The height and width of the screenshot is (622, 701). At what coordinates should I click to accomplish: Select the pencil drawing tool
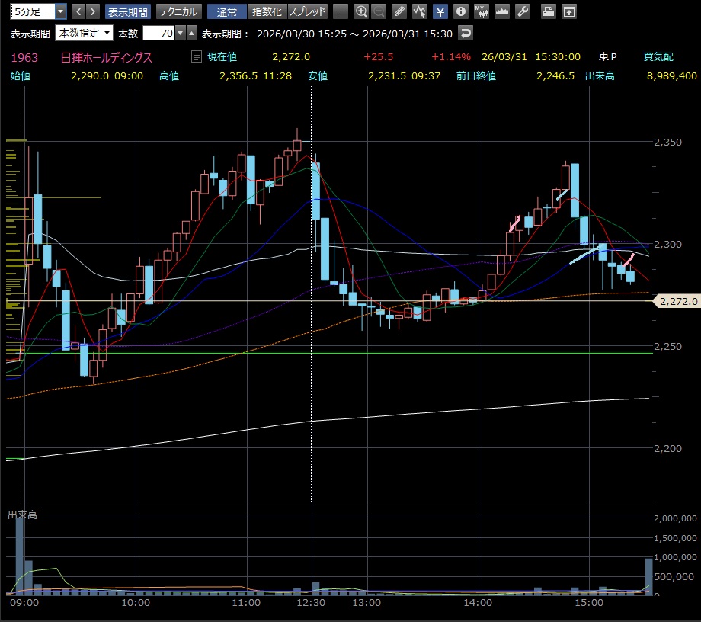click(399, 11)
